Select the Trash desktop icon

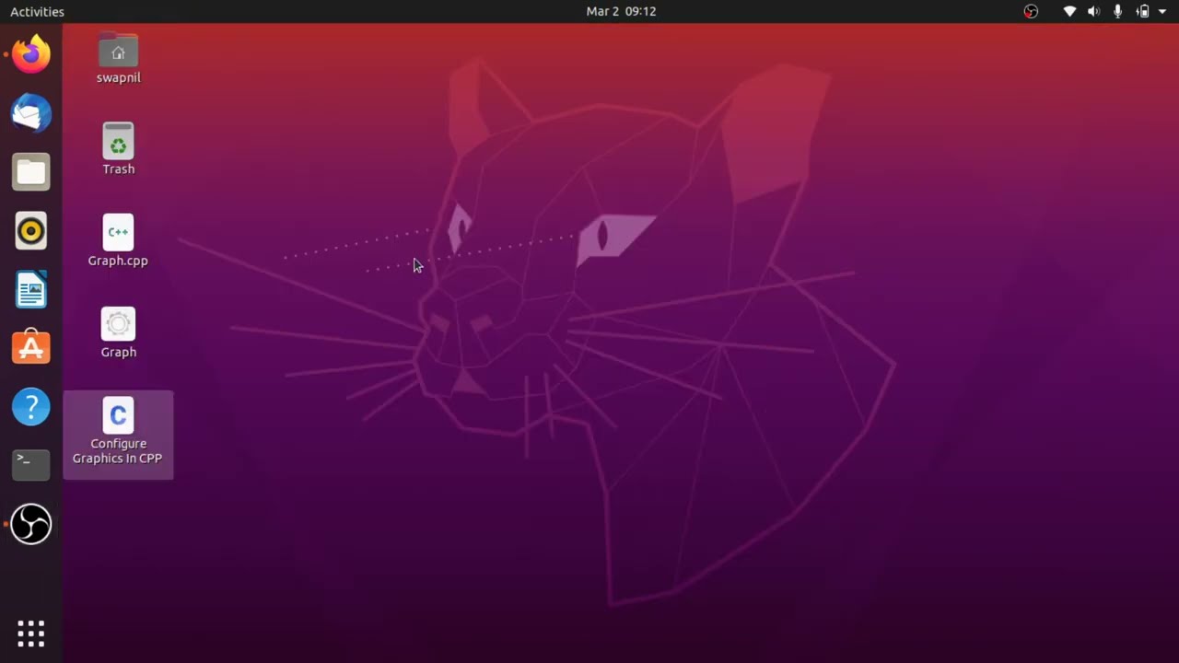118,141
